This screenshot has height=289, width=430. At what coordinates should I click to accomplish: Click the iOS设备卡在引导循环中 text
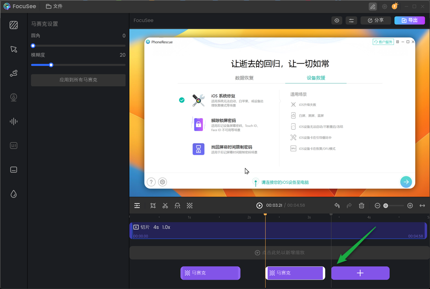[315, 137]
